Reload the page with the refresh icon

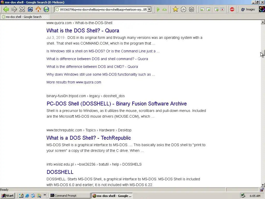pos(30,10)
